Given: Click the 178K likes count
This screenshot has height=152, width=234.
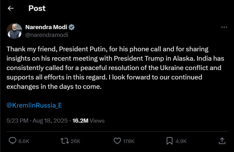Looking at the screenshot, I should point(129,141).
